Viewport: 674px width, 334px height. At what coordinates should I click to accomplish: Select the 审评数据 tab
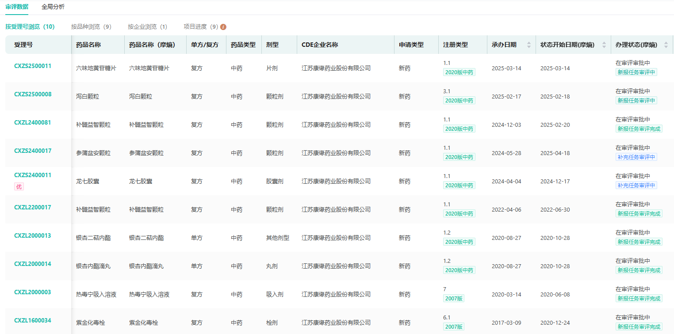pyautogui.click(x=17, y=7)
